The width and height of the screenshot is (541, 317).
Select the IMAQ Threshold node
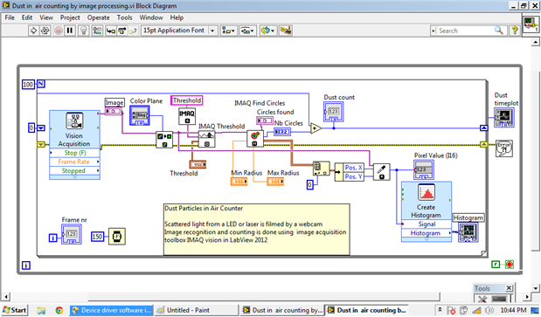coord(206,139)
